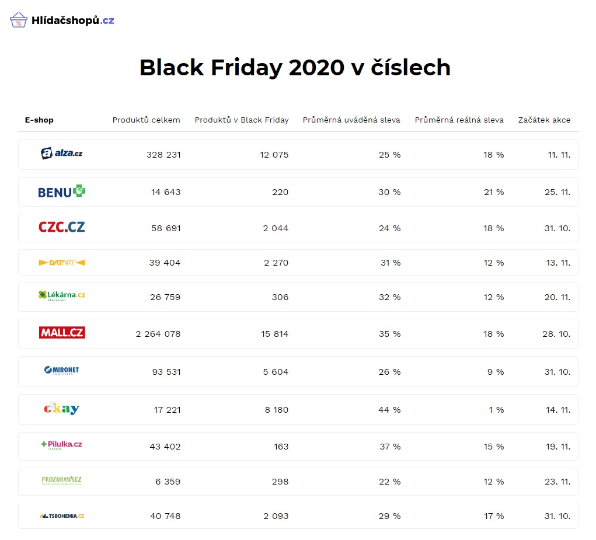Viewport: 596px width, 540px height.
Task: Click the BENU pharmacy logo
Action: pos(61,191)
